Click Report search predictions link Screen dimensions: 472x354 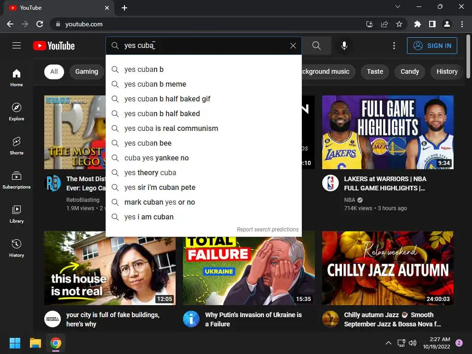coord(268,230)
